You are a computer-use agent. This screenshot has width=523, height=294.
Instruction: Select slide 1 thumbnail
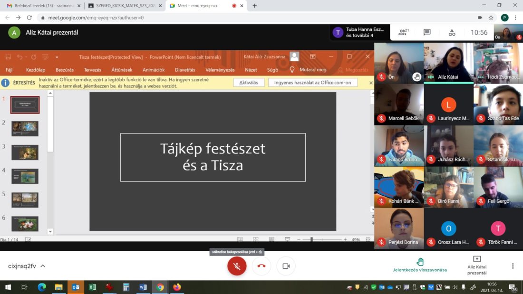point(25,104)
